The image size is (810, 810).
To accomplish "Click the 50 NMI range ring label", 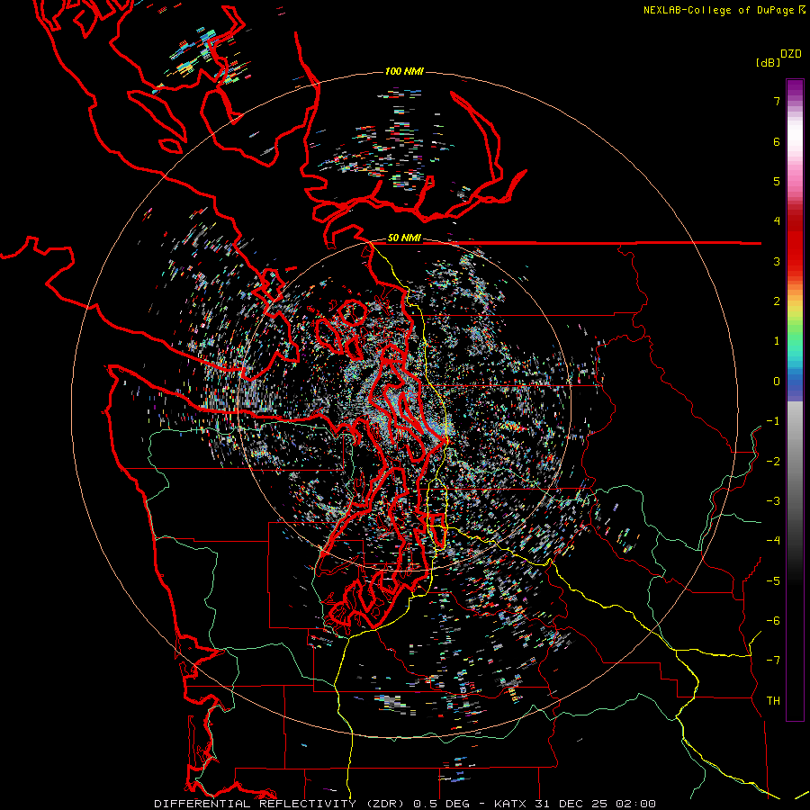I will tap(404, 238).
